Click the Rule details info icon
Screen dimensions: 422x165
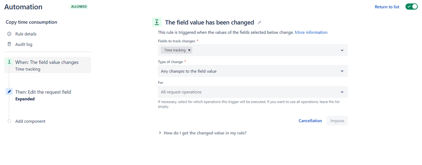click(x=9, y=34)
